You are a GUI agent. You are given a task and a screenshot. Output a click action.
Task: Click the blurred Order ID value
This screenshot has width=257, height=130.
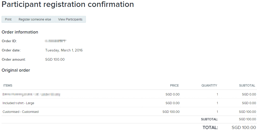point(55,41)
